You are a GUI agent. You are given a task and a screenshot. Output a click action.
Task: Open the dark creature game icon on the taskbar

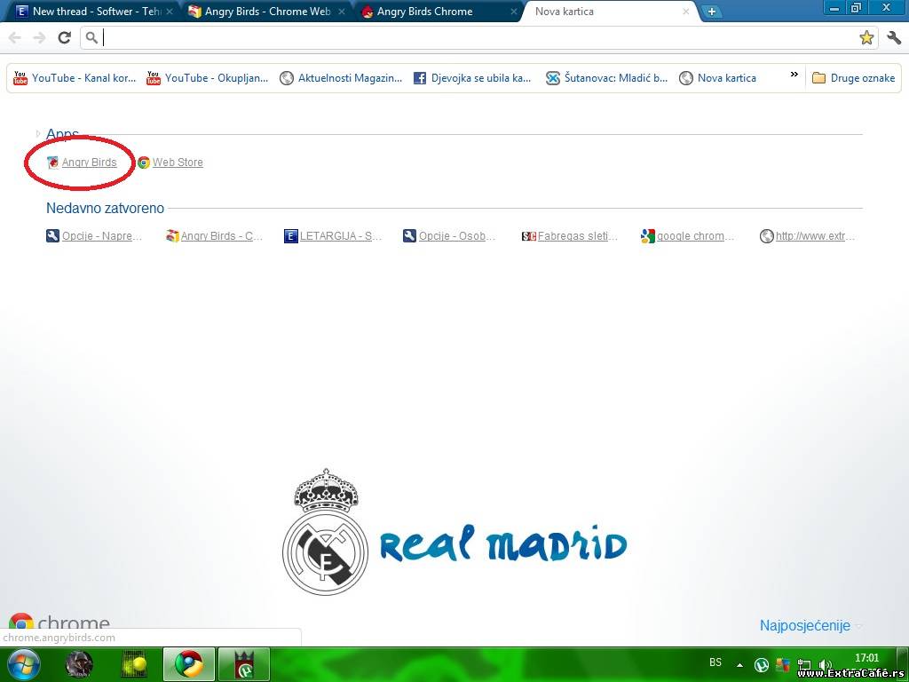tap(79, 664)
